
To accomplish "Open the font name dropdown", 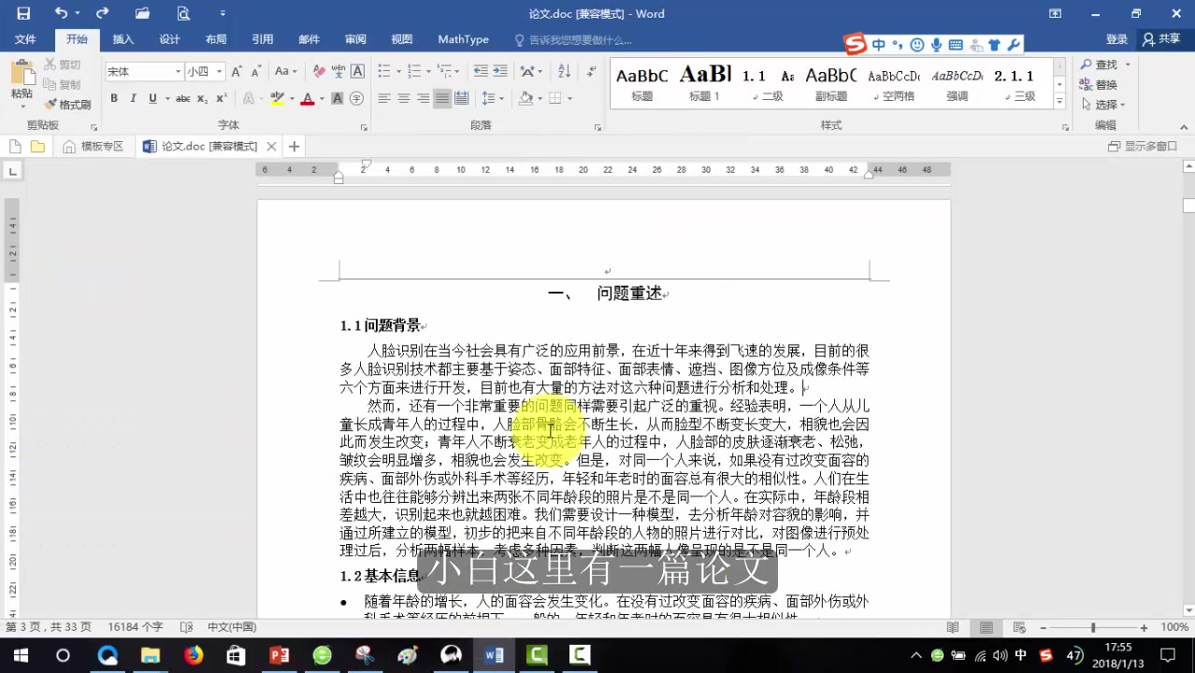I will [x=178, y=70].
